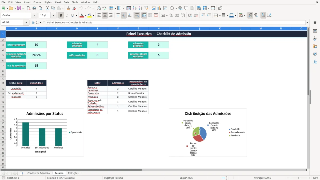Viewport: 320px width, 180px height.
Task: Click the Zoom In plus button
Action: coord(309,178)
